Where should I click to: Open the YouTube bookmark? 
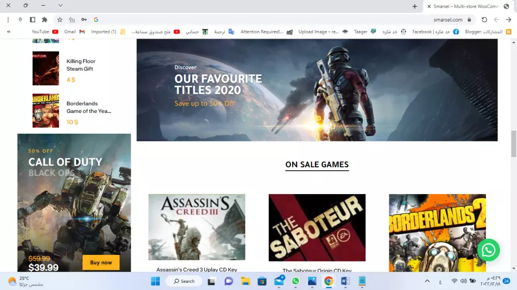[45, 31]
